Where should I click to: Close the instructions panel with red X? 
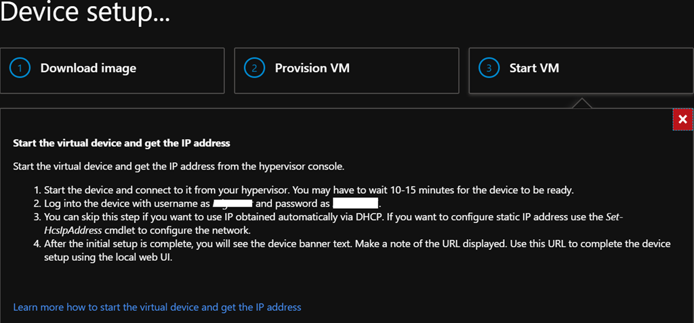tap(682, 120)
